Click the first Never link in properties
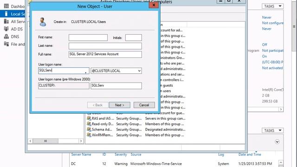The height and width of the screenshot is (167, 297). click(x=266, y=17)
